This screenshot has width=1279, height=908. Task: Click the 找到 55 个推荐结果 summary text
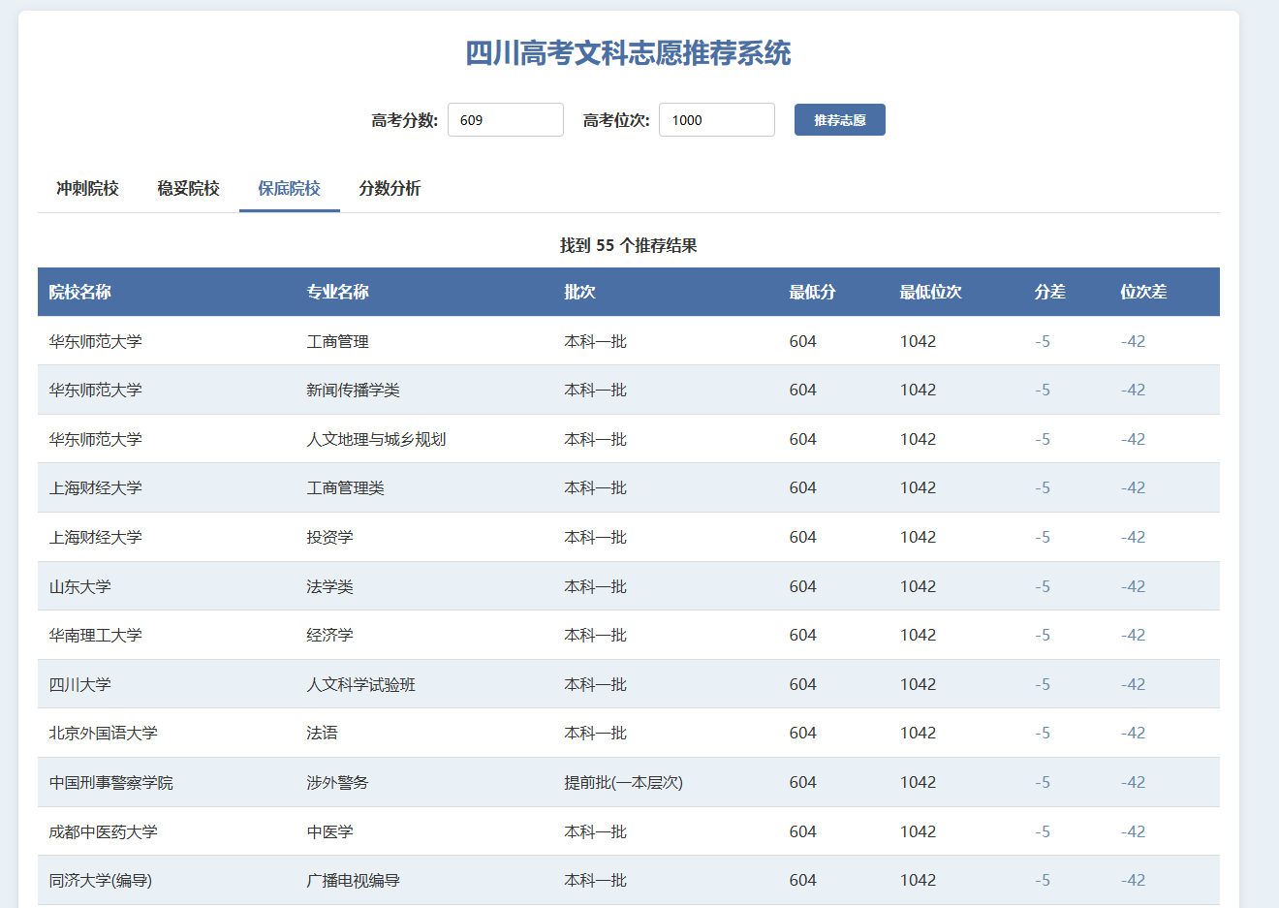(629, 245)
